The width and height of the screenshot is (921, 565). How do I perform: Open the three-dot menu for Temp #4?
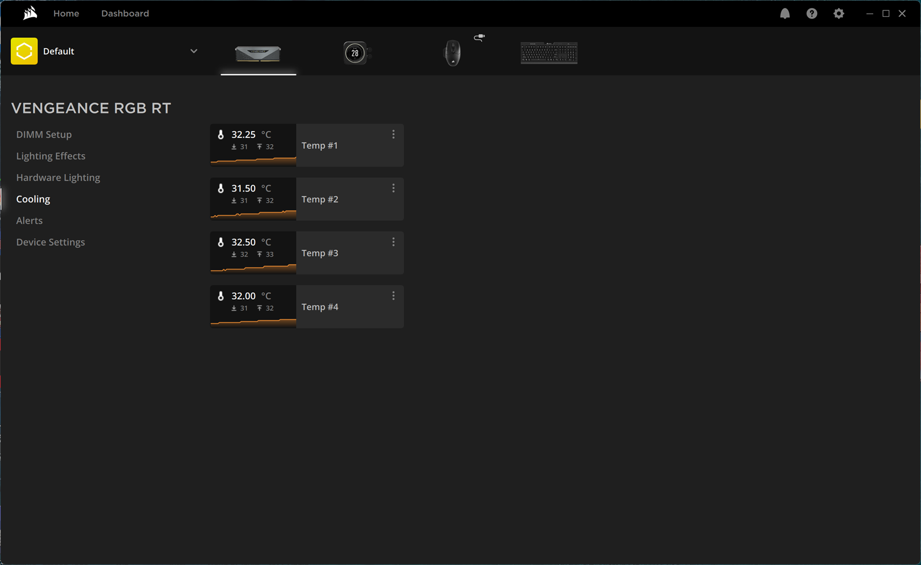393,296
